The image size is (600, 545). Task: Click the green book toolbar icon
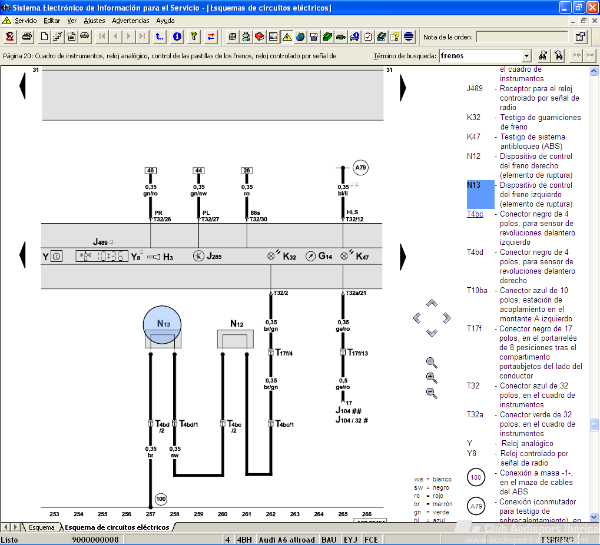(x=327, y=36)
